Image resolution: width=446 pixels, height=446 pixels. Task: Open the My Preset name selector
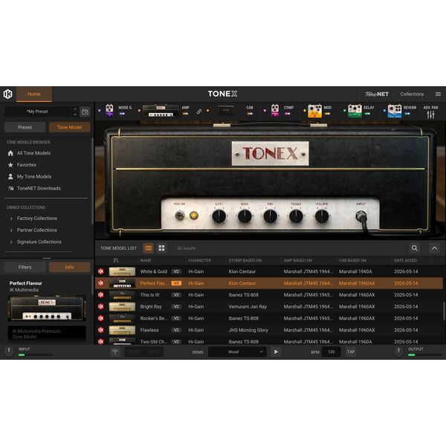tap(38, 111)
